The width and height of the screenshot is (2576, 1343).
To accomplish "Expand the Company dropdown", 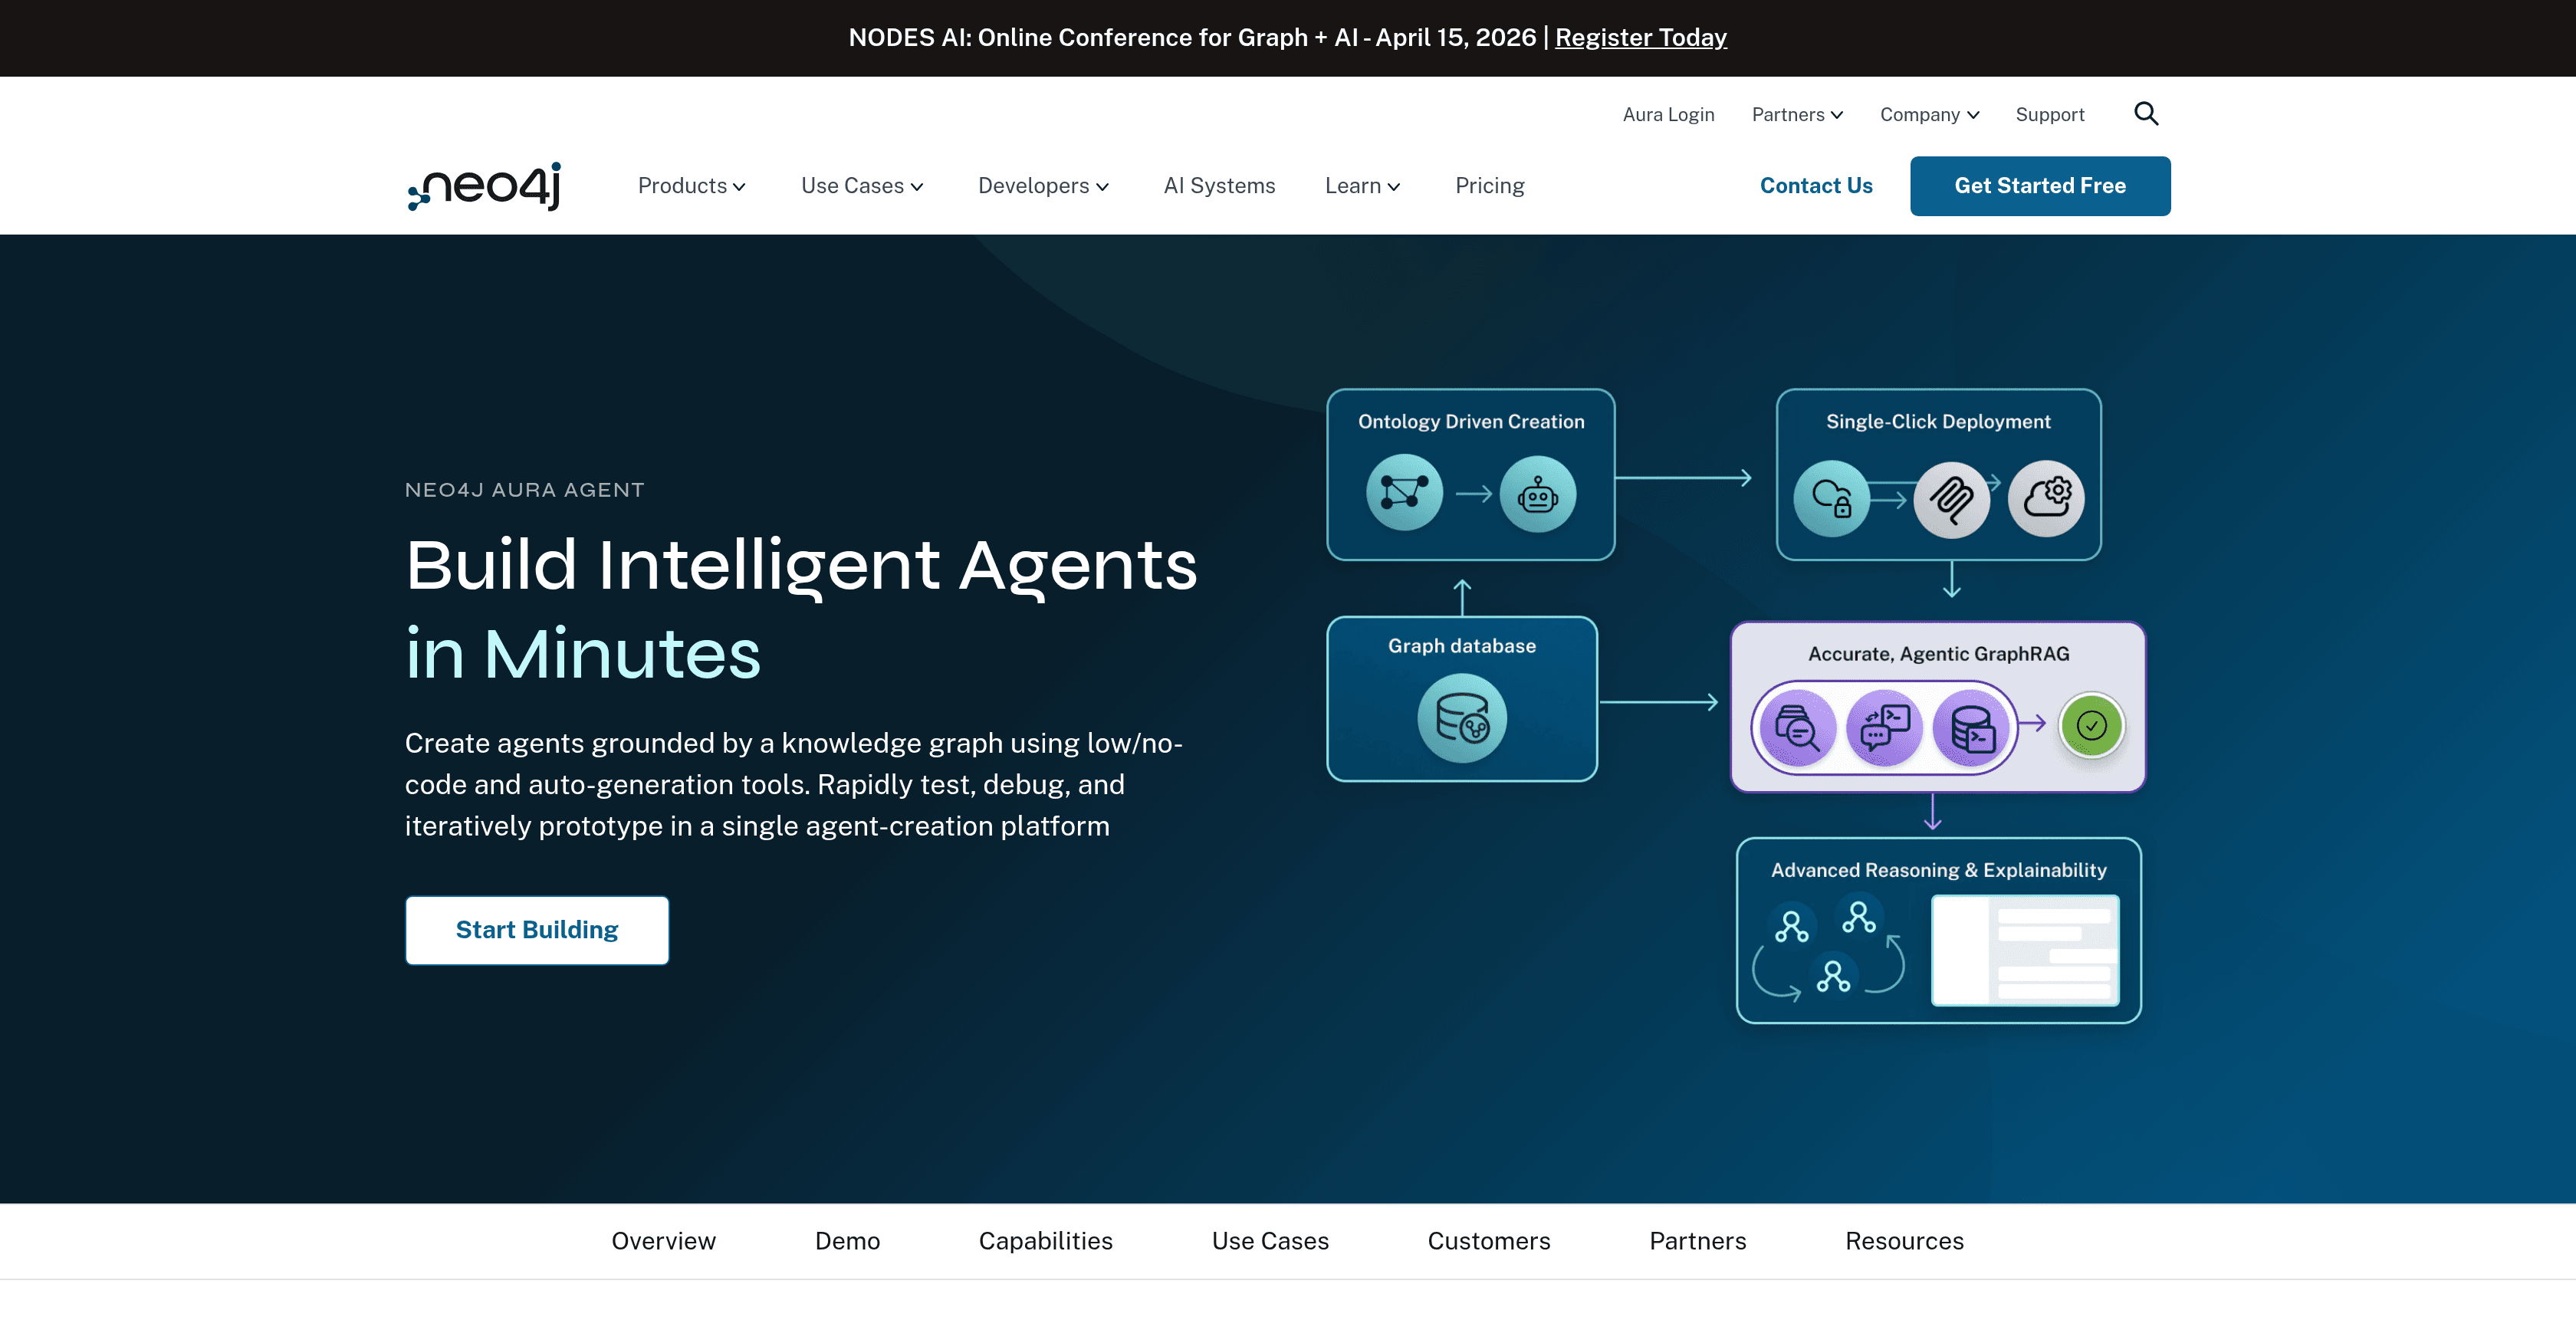I will [1927, 113].
